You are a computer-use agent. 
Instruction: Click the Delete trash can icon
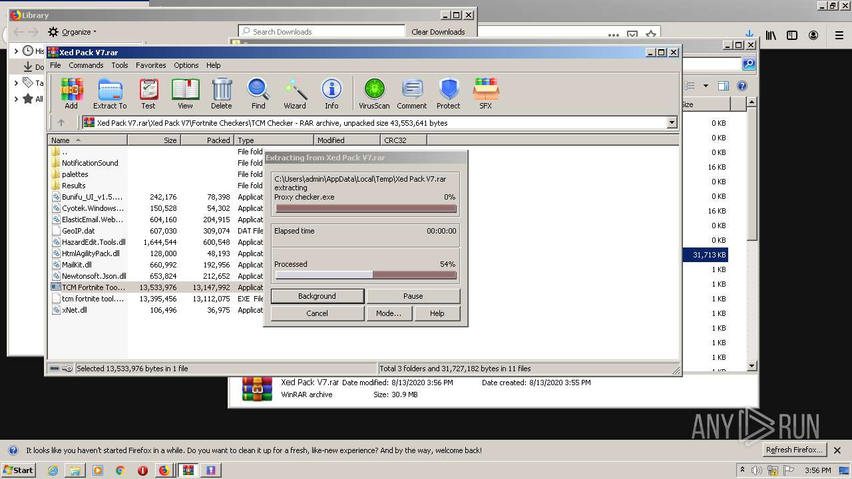click(222, 93)
